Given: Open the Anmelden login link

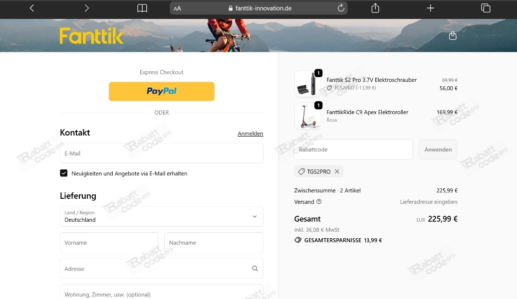Looking at the screenshot, I should [x=250, y=134].
